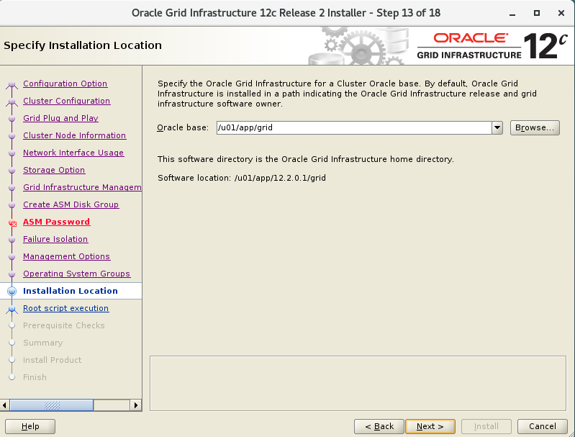The height and width of the screenshot is (437, 575).
Task: Open the ASM Password step with error
Action: coord(56,222)
